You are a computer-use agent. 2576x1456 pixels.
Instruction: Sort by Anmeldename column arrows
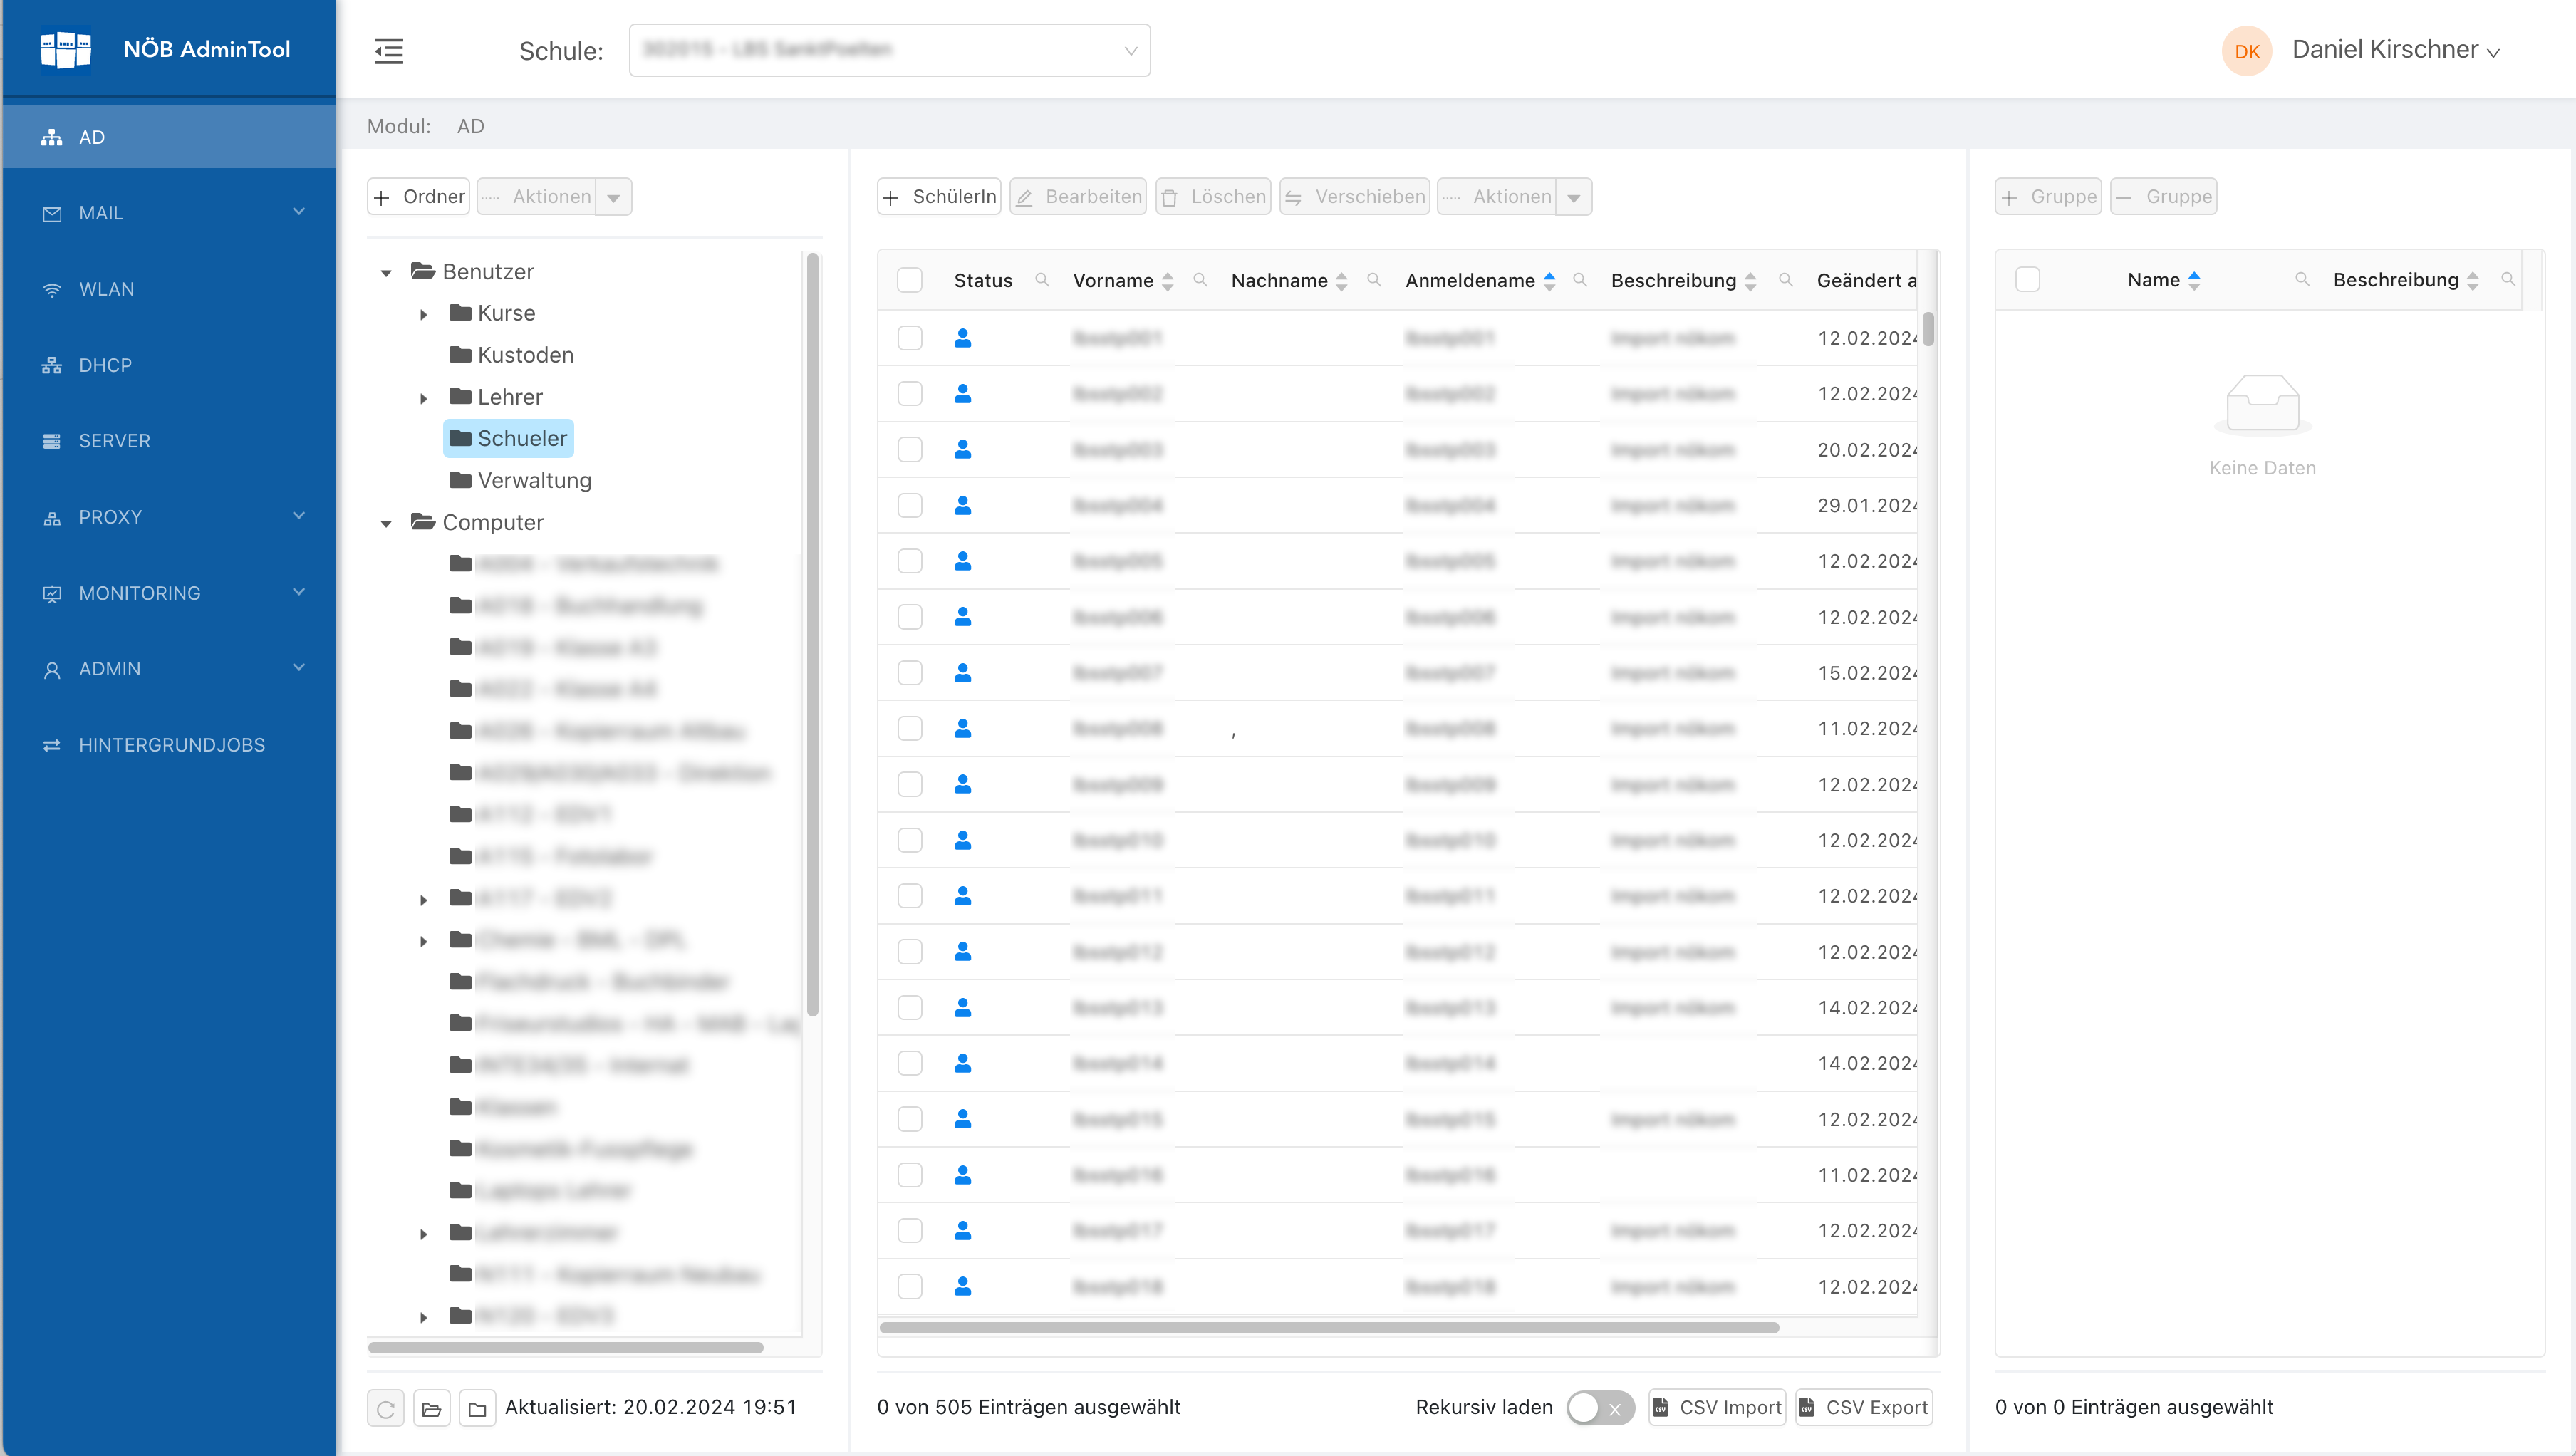click(1549, 281)
